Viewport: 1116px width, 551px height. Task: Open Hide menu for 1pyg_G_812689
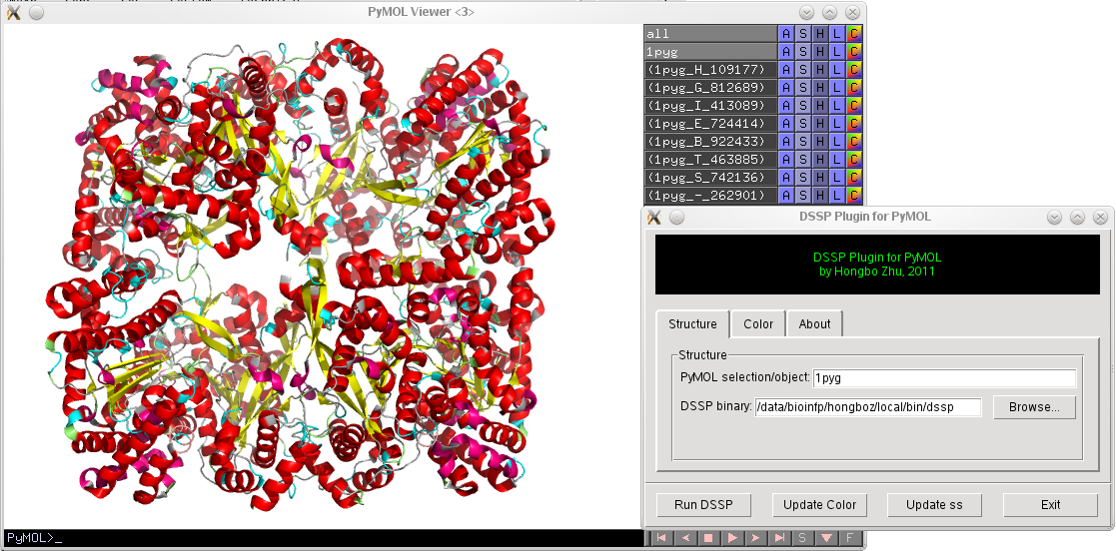click(x=820, y=88)
